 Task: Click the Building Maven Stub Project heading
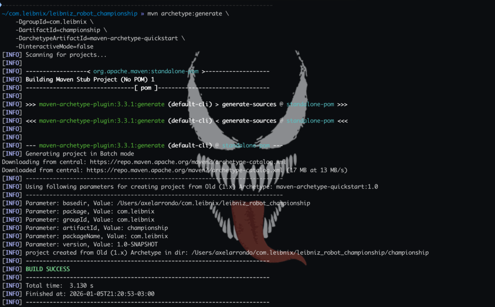90,79
